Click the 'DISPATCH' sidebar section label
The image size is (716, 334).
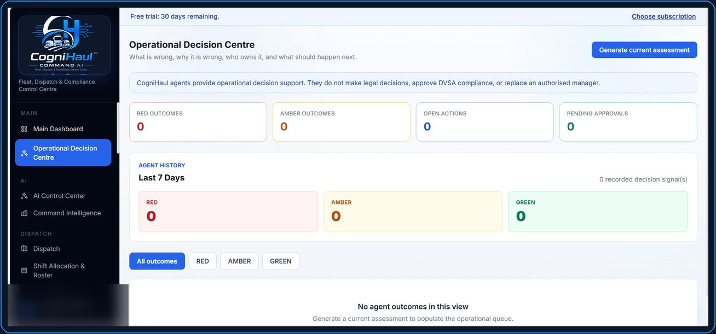tap(36, 234)
